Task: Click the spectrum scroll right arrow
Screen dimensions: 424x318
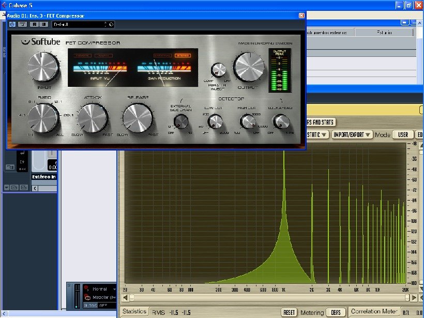Action: click(x=414, y=298)
